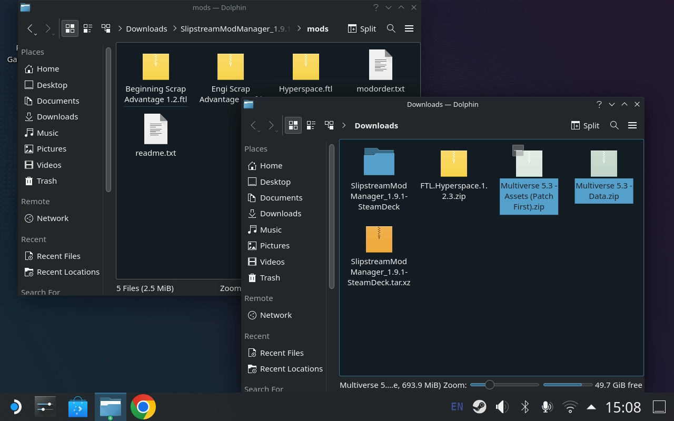Screen dimensions: 674x421
Task: Select readme.txt file
Action: (156, 136)
